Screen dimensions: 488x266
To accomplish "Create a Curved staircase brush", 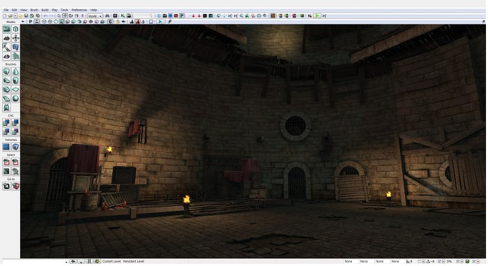I will (x=6, y=80).
